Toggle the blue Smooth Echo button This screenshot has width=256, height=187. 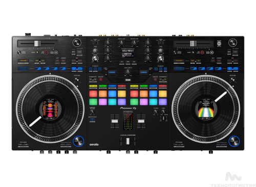click(92, 119)
